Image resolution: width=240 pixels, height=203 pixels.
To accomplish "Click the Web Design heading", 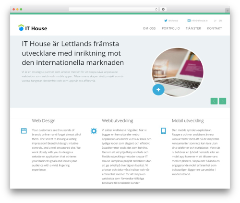I will click(44, 120).
